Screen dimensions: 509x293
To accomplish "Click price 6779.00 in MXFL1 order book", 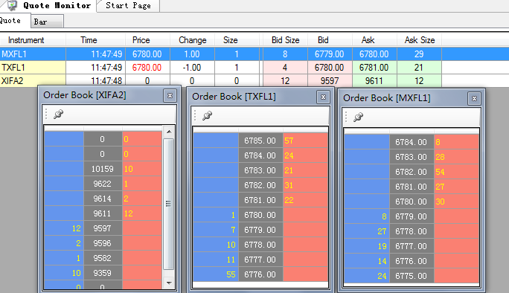I will [411, 216].
